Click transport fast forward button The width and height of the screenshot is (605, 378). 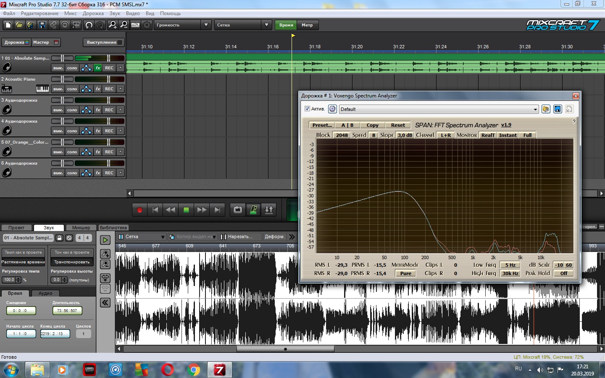pos(202,210)
